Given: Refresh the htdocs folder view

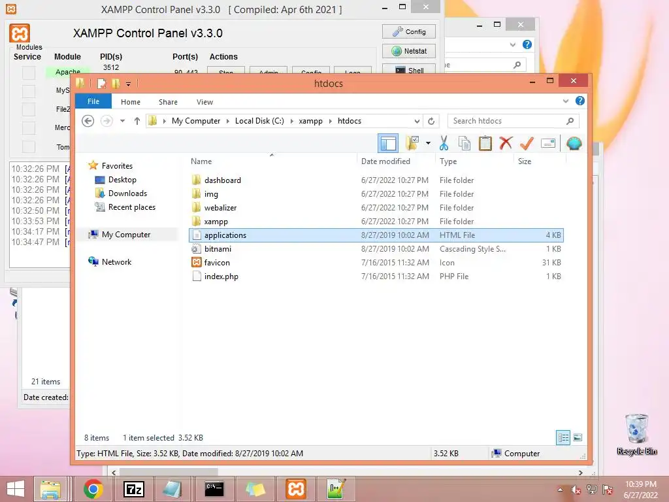Looking at the screenshot, I should click(431, 121).
